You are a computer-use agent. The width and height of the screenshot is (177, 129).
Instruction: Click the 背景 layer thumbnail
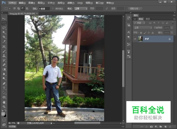[140, 39]
